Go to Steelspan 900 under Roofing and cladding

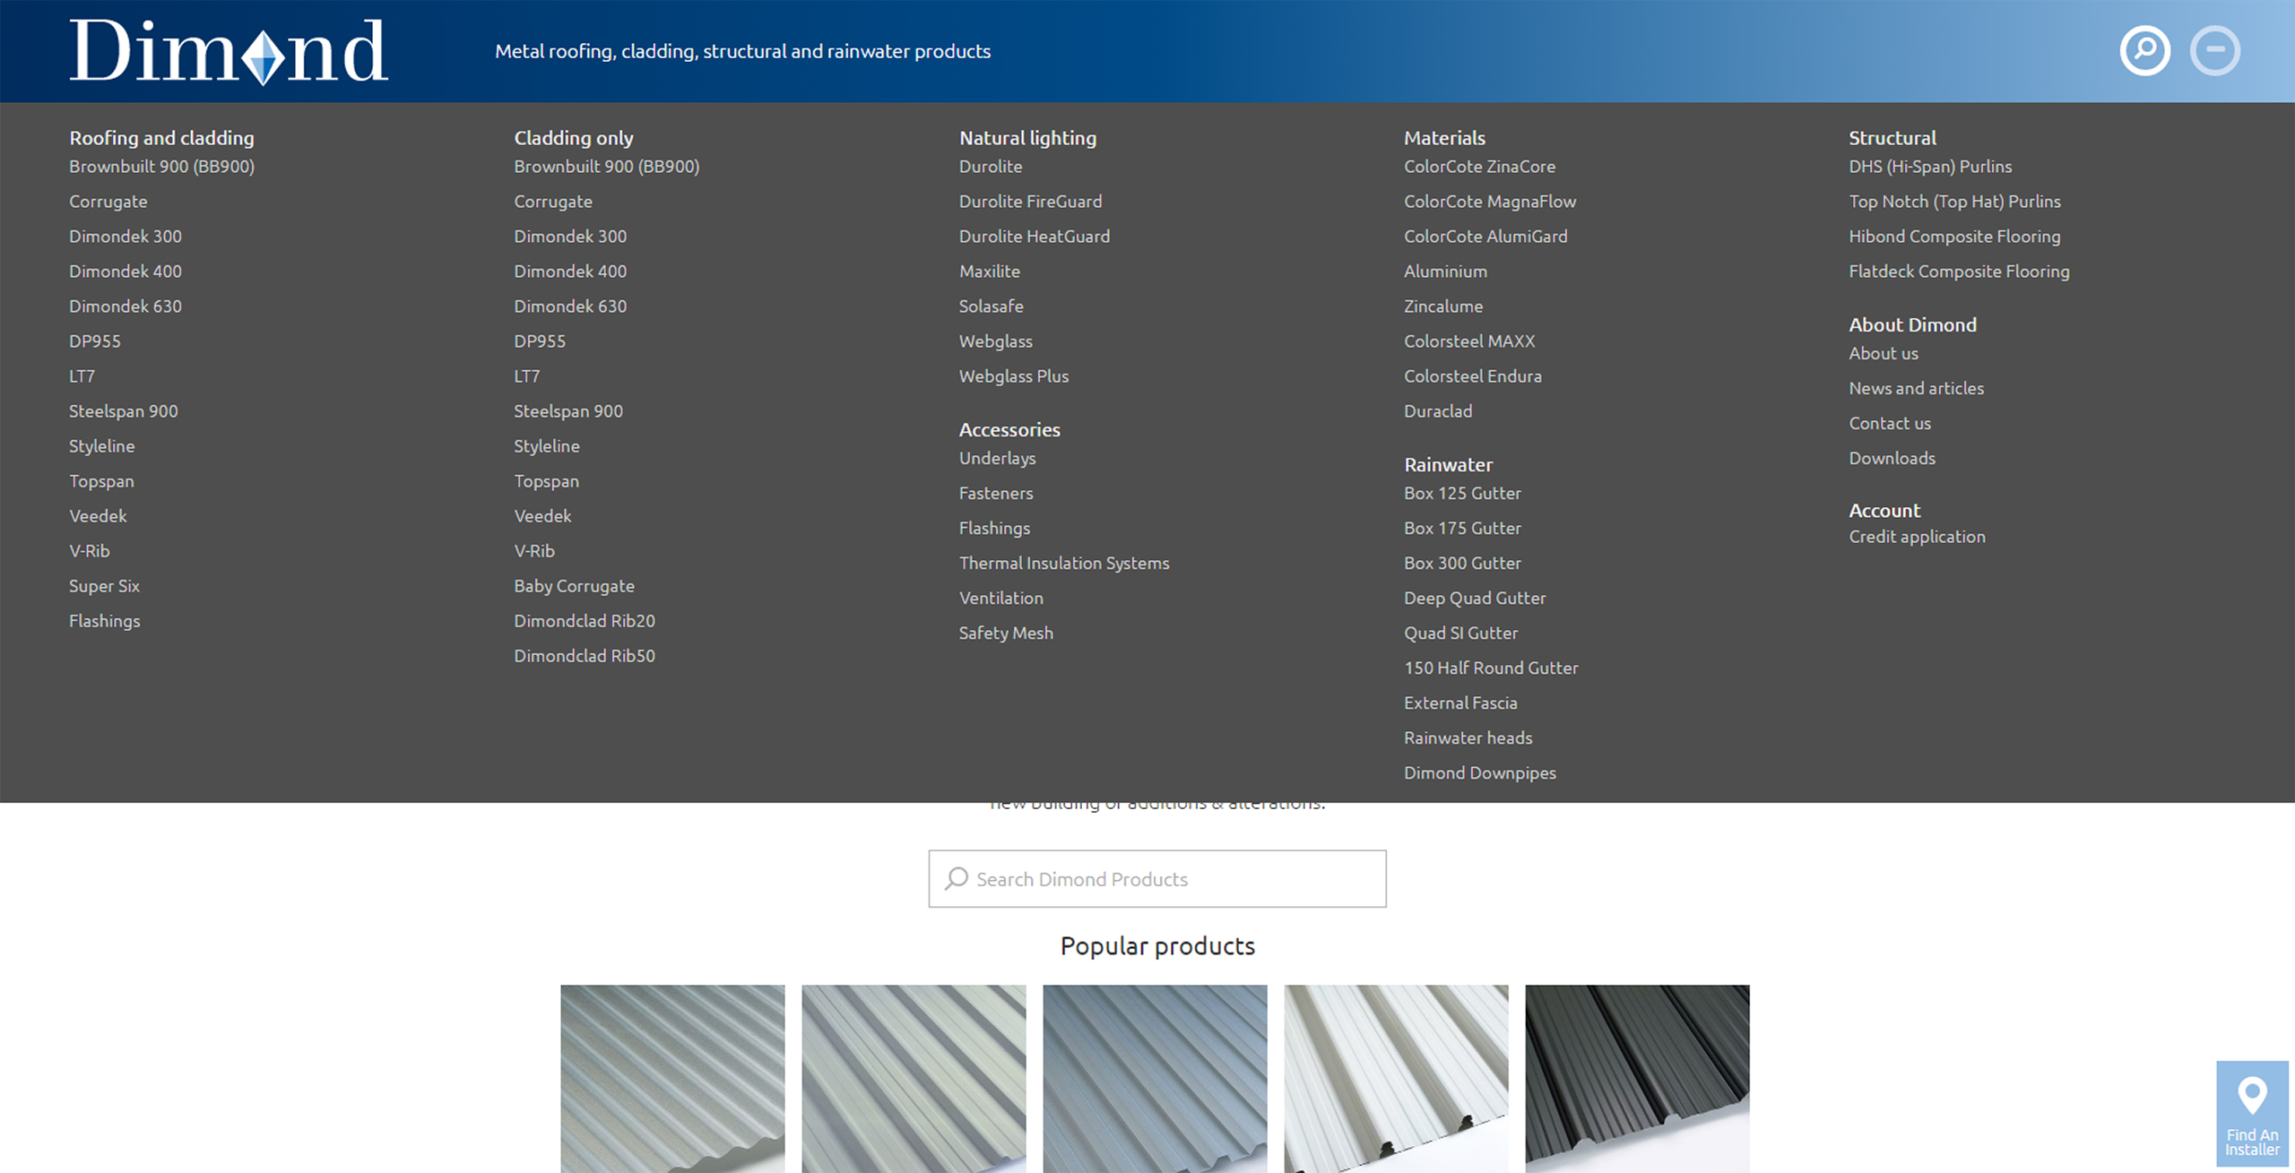coord(124,411)
